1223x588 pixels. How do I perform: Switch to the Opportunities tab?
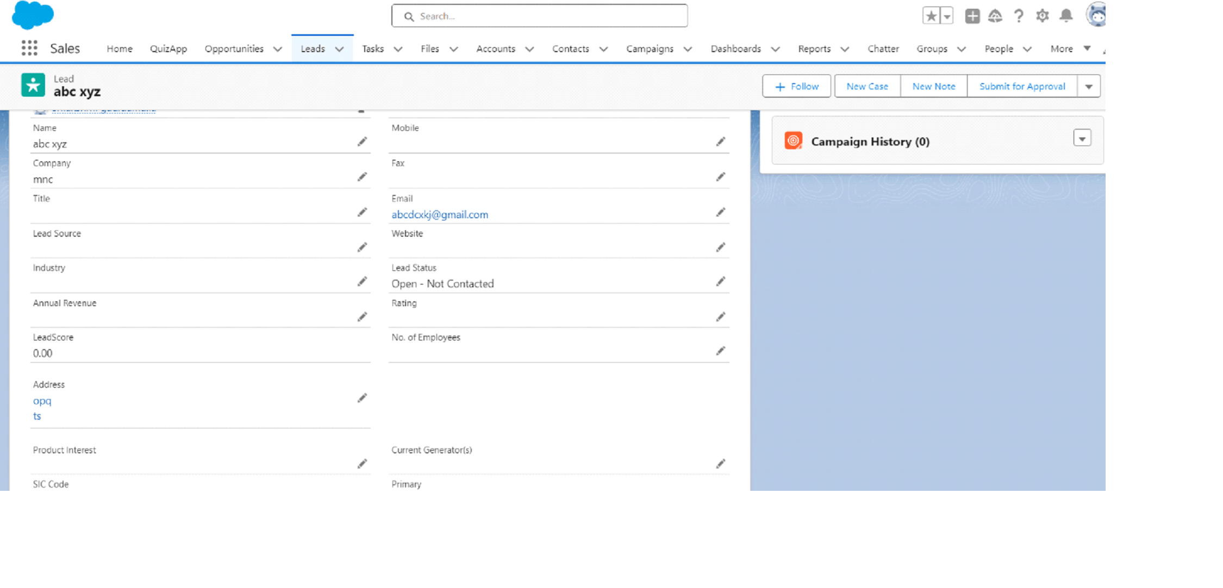point(234,49)
